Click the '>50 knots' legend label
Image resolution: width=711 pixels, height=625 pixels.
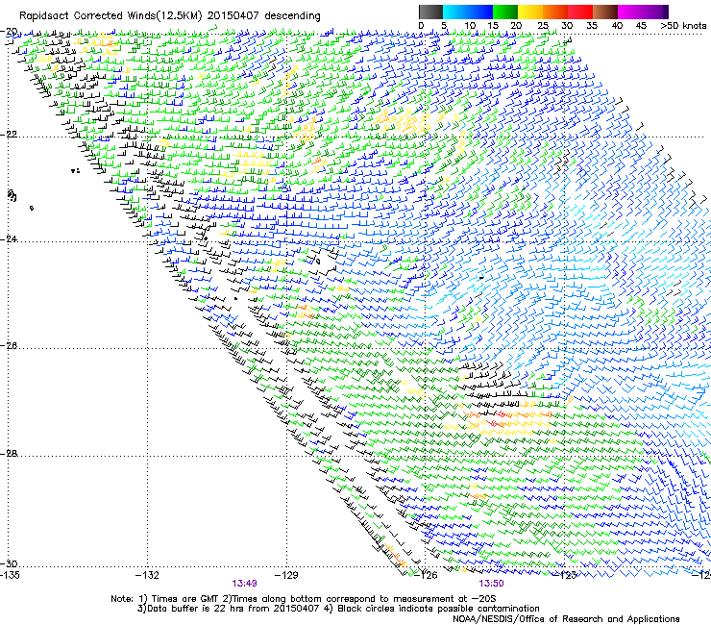tap(683, 26)
